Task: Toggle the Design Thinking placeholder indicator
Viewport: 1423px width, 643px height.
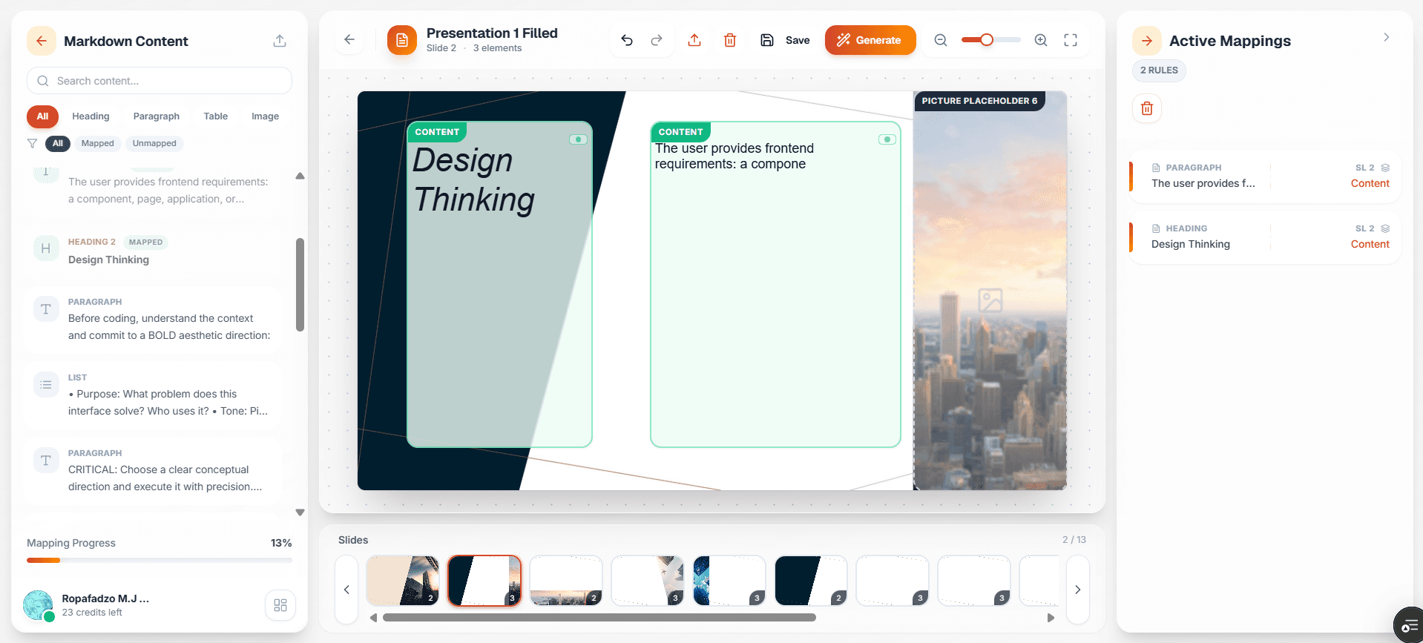Action: (579, 139)
